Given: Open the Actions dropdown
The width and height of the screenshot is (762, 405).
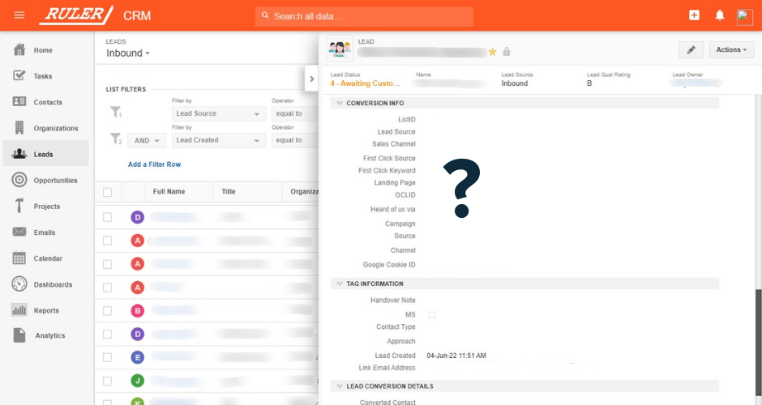Looking at the screenshot, I should pyautogui.click(x=731, y=49).
